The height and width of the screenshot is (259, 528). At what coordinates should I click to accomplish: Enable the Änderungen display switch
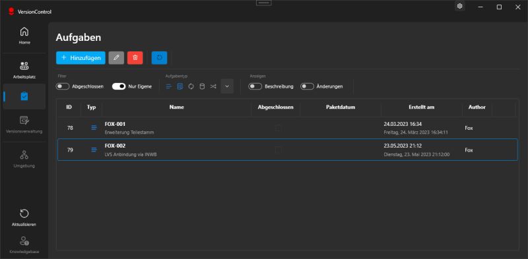point(307,86)
